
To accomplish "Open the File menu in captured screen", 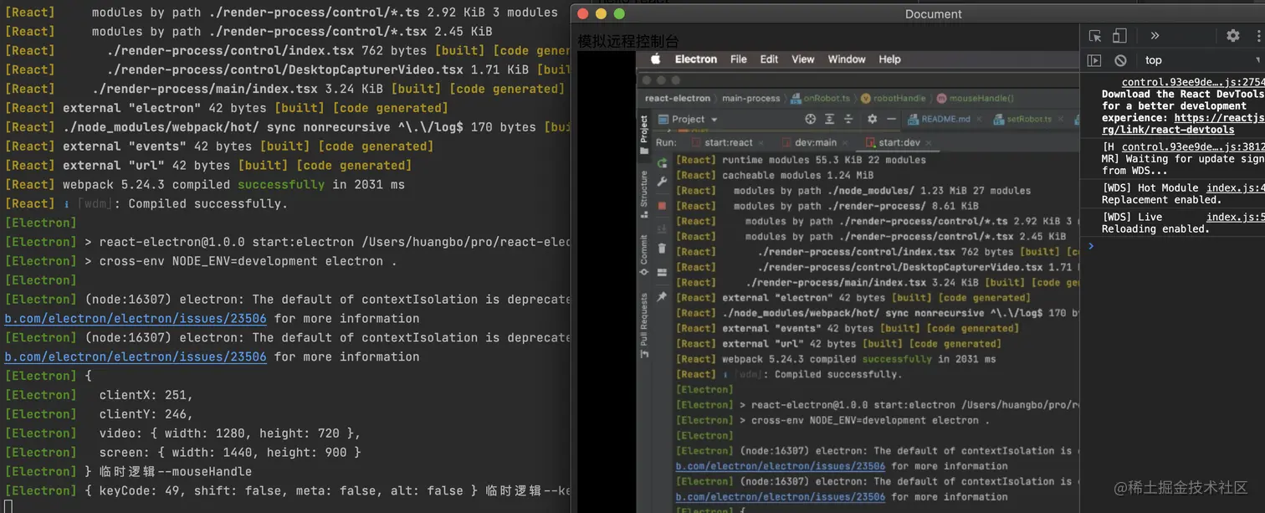I will (739, 59).
